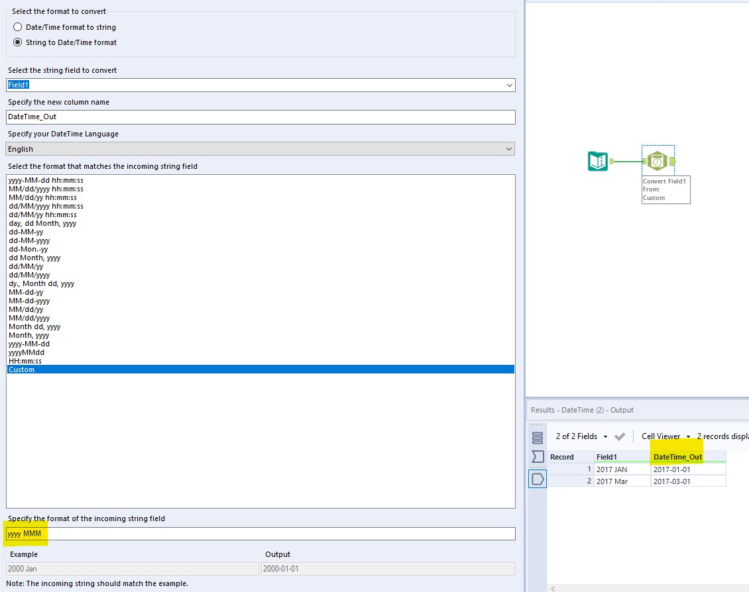The height and width of the screenshot is (592, 749).
Task: Click the DateTime tool's input anchor
Action: [x=645, y=160]
